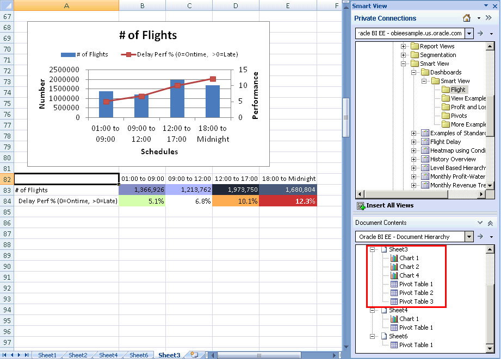Click Insert All Views
Image resolution: width=501 pixels, height=359 pixels.
[390, 205]
